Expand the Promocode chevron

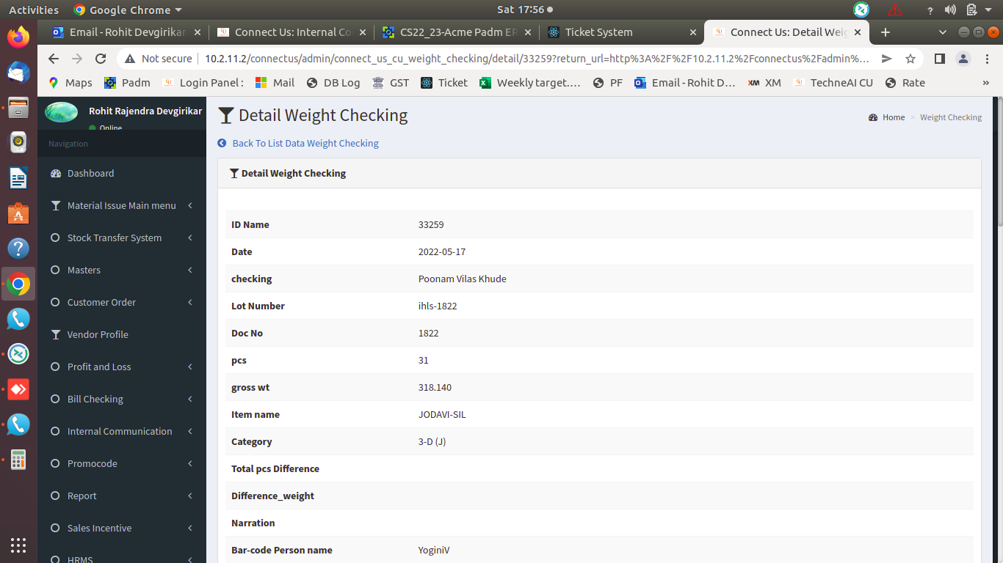point(190,463)
